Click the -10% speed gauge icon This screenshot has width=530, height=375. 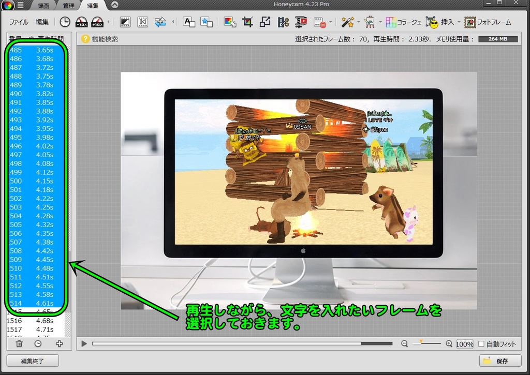pos(81,22)
